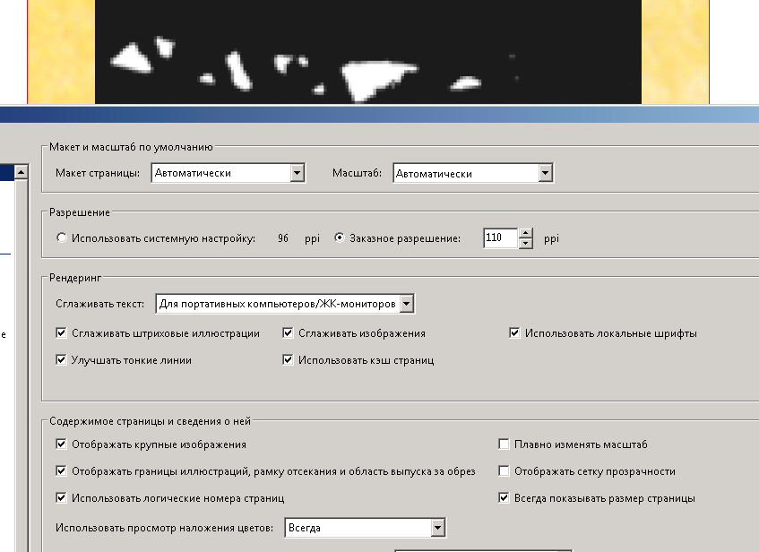Viewport: 759px width, 552px height.
Task: Click the Содержимое страницы и сведения о ней label
Action: click(150, 421)
